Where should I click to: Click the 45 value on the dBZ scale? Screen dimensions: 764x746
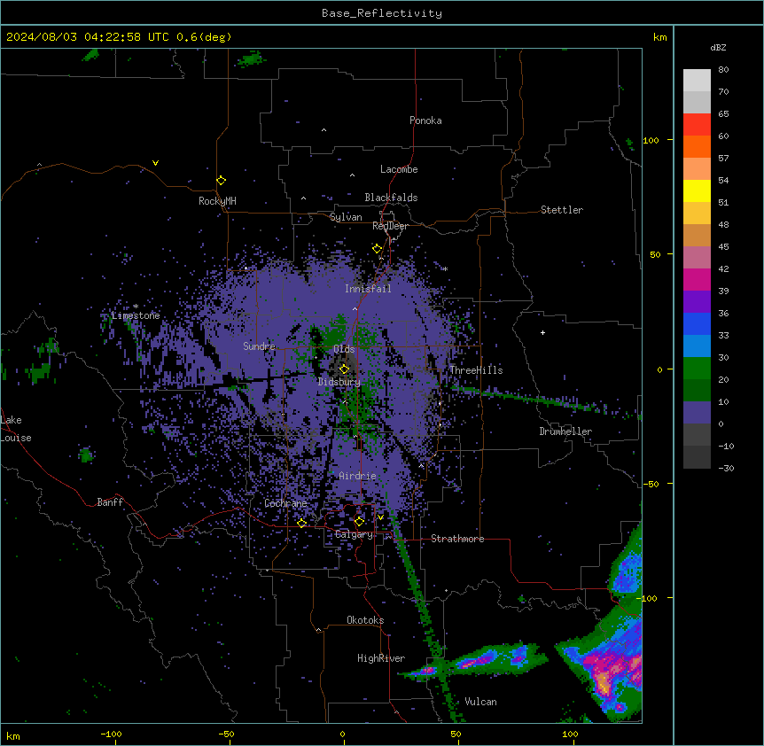723,246
